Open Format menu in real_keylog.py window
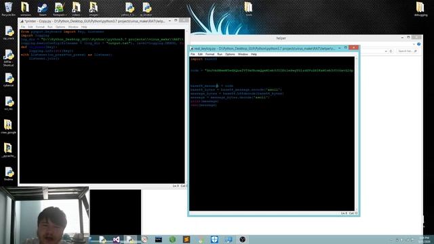Viewport: 434px width, 244px height. (x=210, y=54)
